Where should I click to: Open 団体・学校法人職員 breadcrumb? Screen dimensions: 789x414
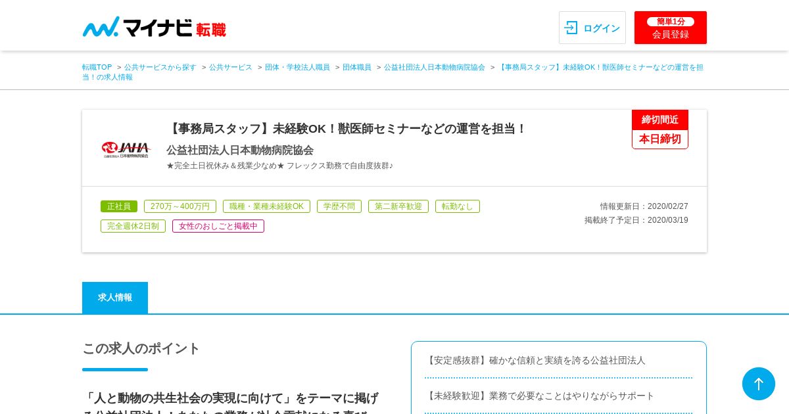click(298, 67)
